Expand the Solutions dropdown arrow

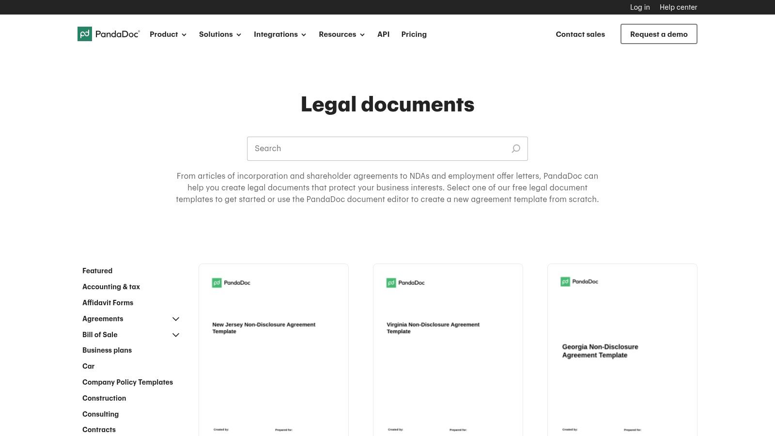239,35
